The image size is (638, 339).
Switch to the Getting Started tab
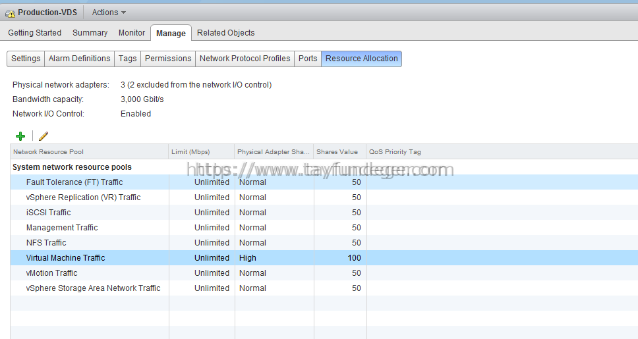click(x=34, y=32)
